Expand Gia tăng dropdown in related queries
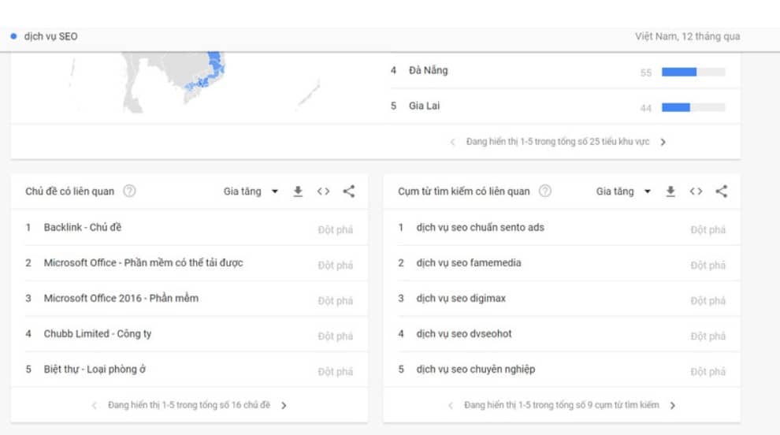780x435 pixels. [623, 191]
